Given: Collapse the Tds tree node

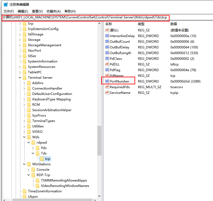Looking at the screenshot, I should coord(33,153).
